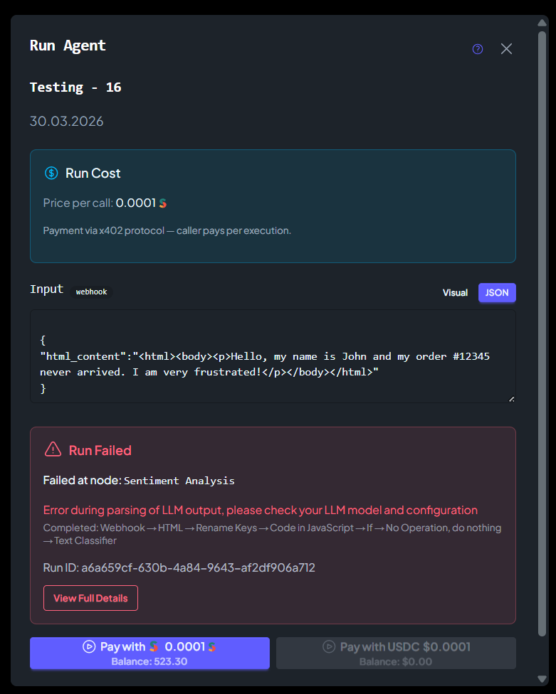This screenshot has height=694, width=556.
Task: Open View Full Details
Action: coord(90,598)
